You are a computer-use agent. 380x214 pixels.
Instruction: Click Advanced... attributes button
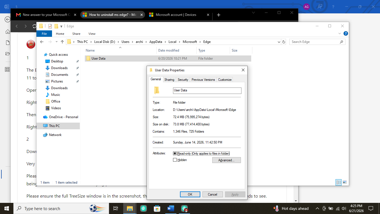(226, 160)
